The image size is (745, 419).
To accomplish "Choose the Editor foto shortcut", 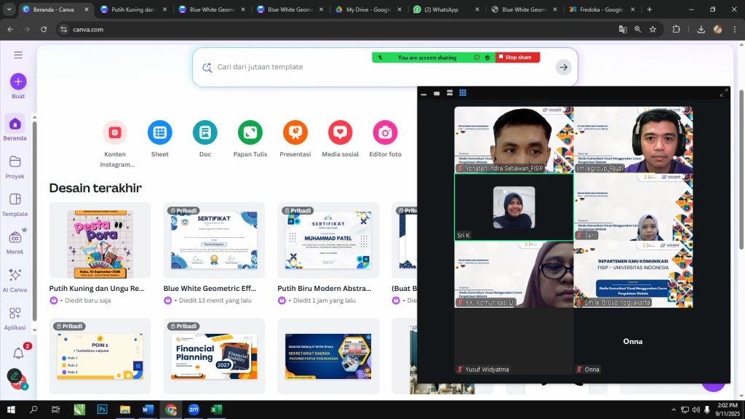I will (x=385, y=132).
